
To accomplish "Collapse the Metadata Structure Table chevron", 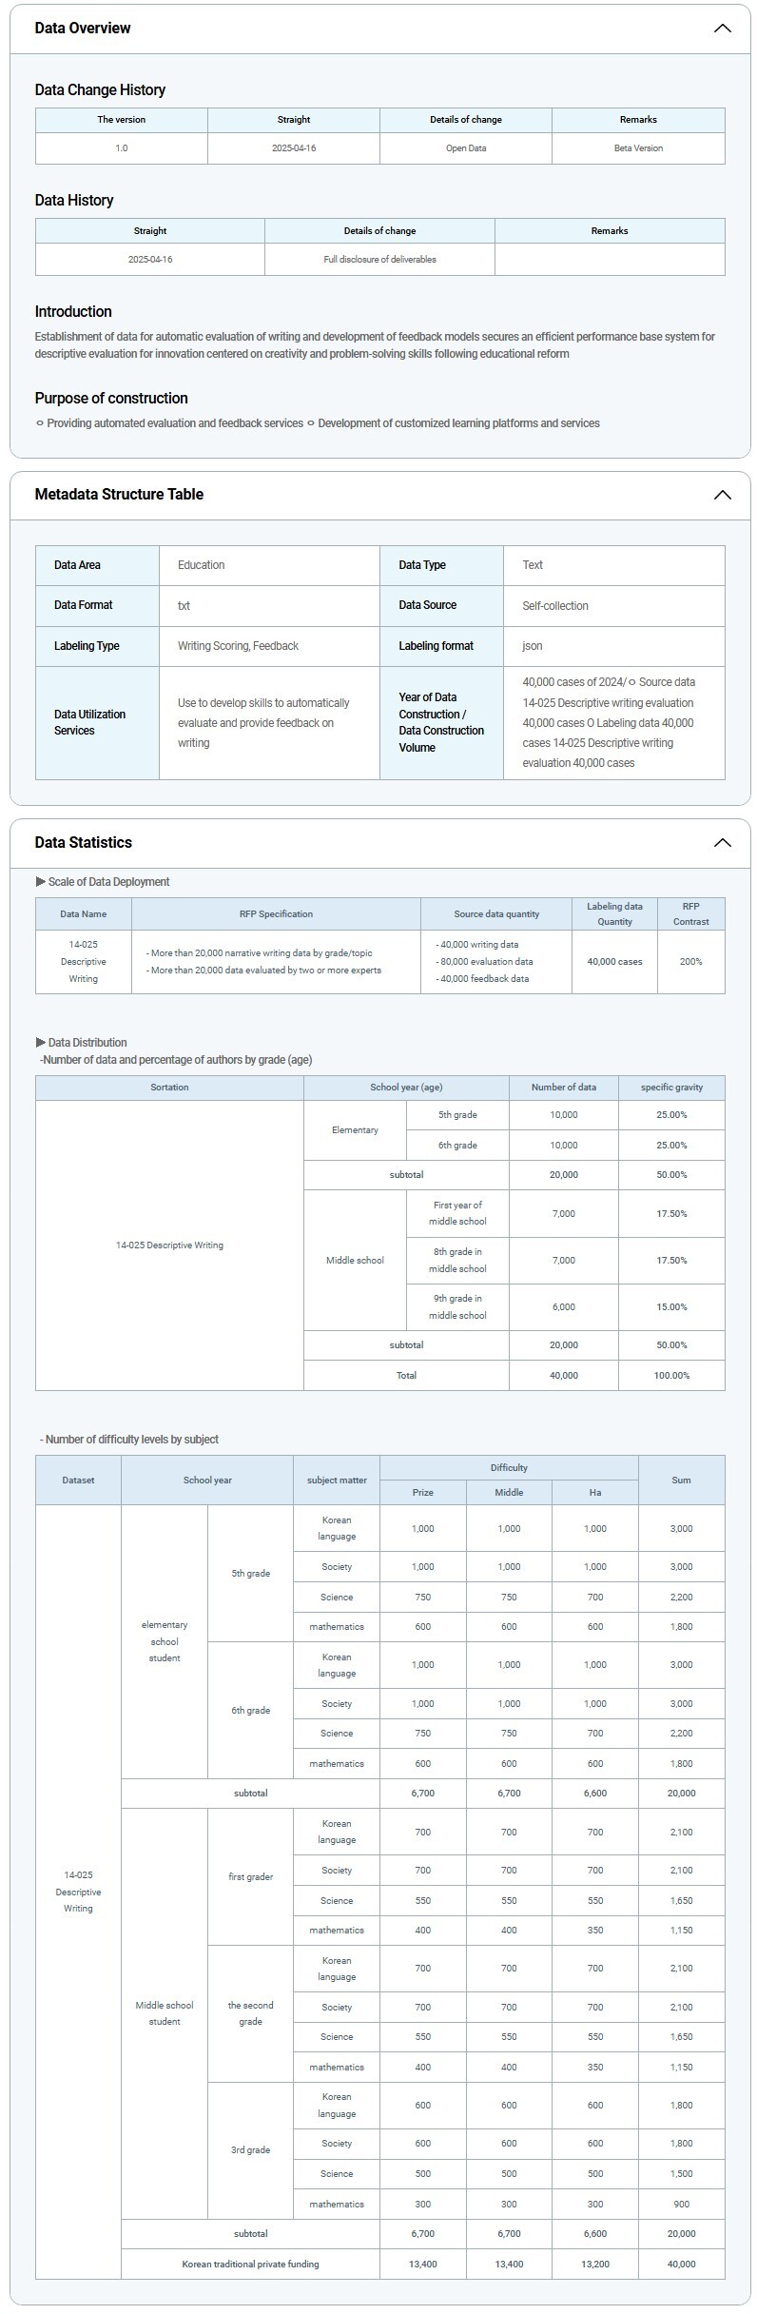I will point(722,495).
